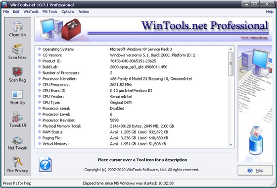Screen dimensions: 277x188
Task: Visit the www.wintools.net link in the banner
Action: coord(254,37)
